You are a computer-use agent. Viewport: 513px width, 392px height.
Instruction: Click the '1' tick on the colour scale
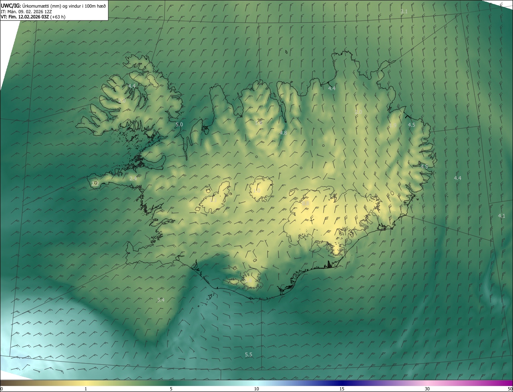(86, 389)
